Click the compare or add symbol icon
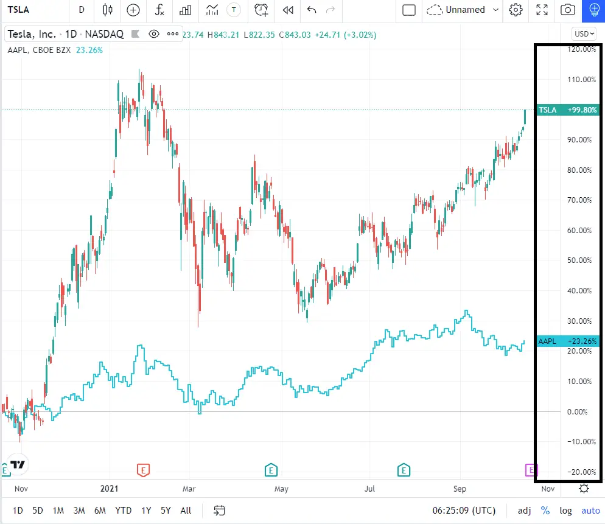The height and width of the screenshot is (524, 605). point(133,10)
